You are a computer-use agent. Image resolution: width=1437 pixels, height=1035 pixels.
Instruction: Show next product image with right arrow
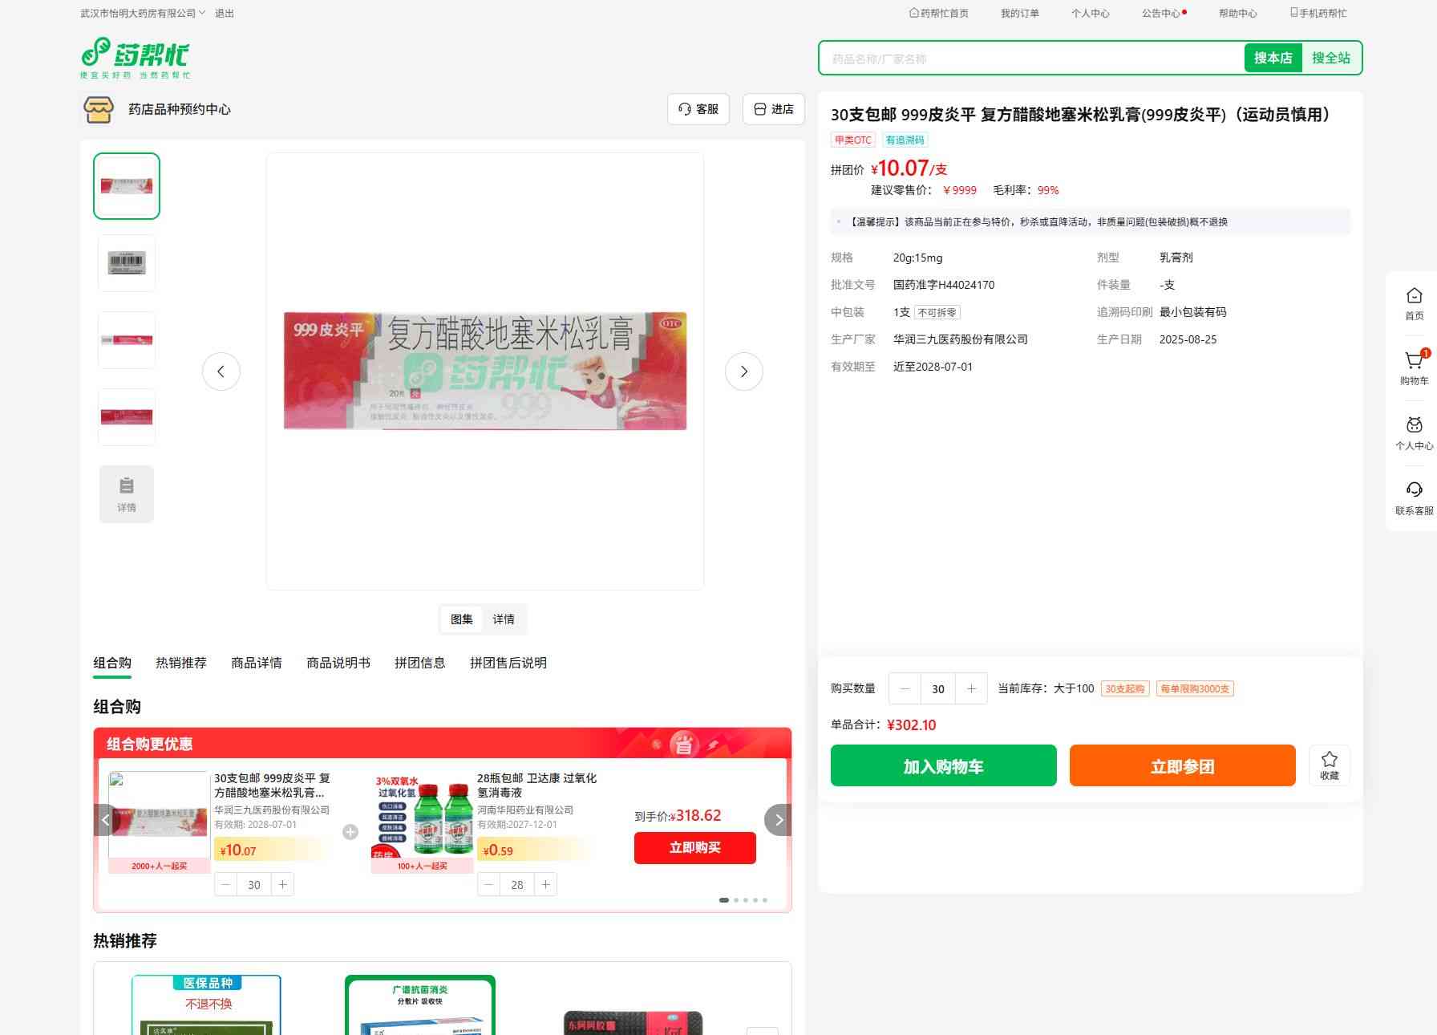click(743, 371)
